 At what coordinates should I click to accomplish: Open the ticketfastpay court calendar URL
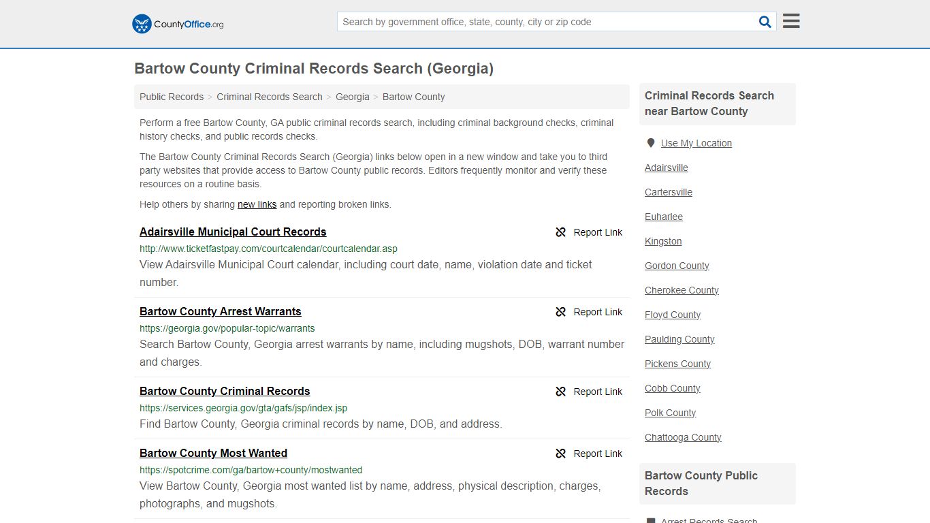coord(268,249)
